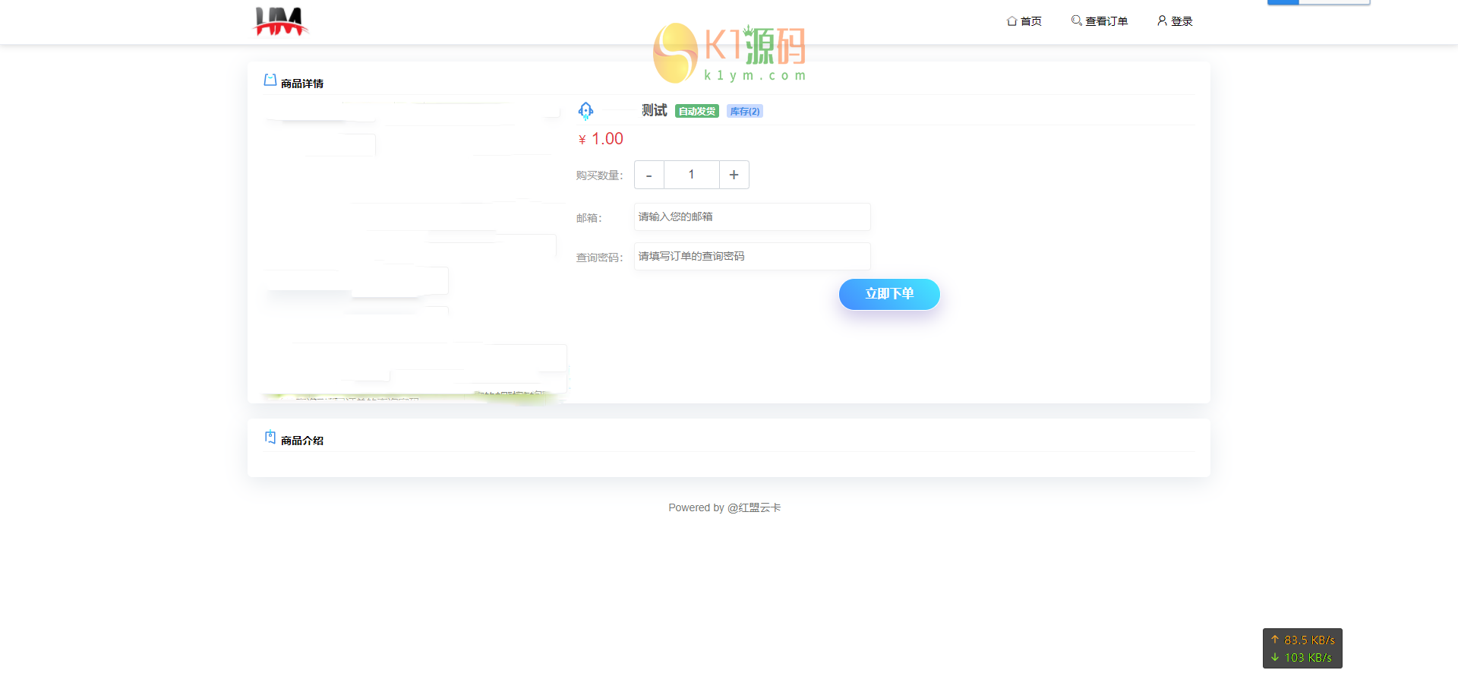Viewport: 1458px width, 689px height.
Task: Click the network speed overlay widget
Action: [1302, 649]
